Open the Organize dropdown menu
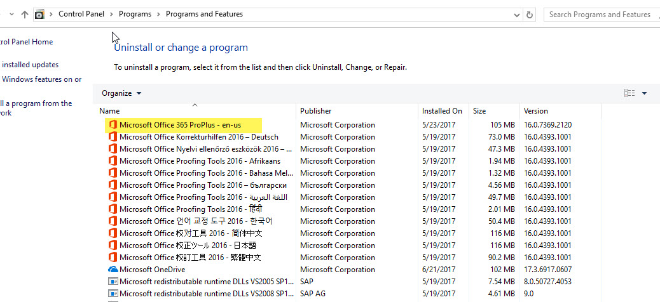 [121, 93]
